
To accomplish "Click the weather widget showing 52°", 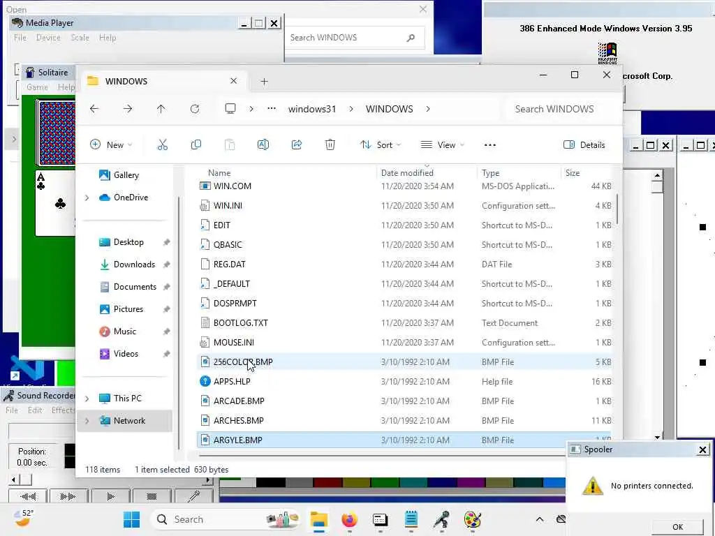I will pos(23,519).
